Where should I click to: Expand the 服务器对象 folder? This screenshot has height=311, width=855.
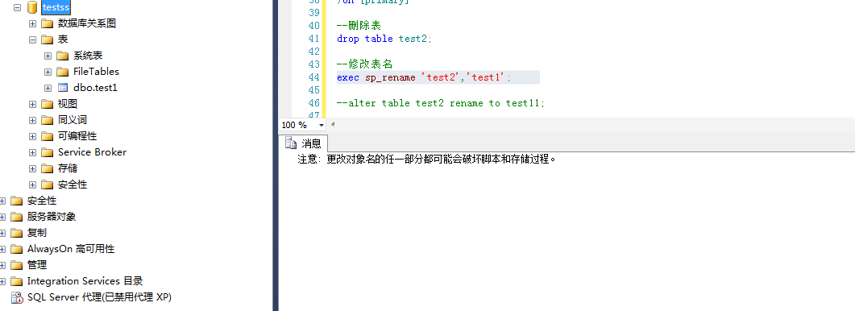[2, 217]
